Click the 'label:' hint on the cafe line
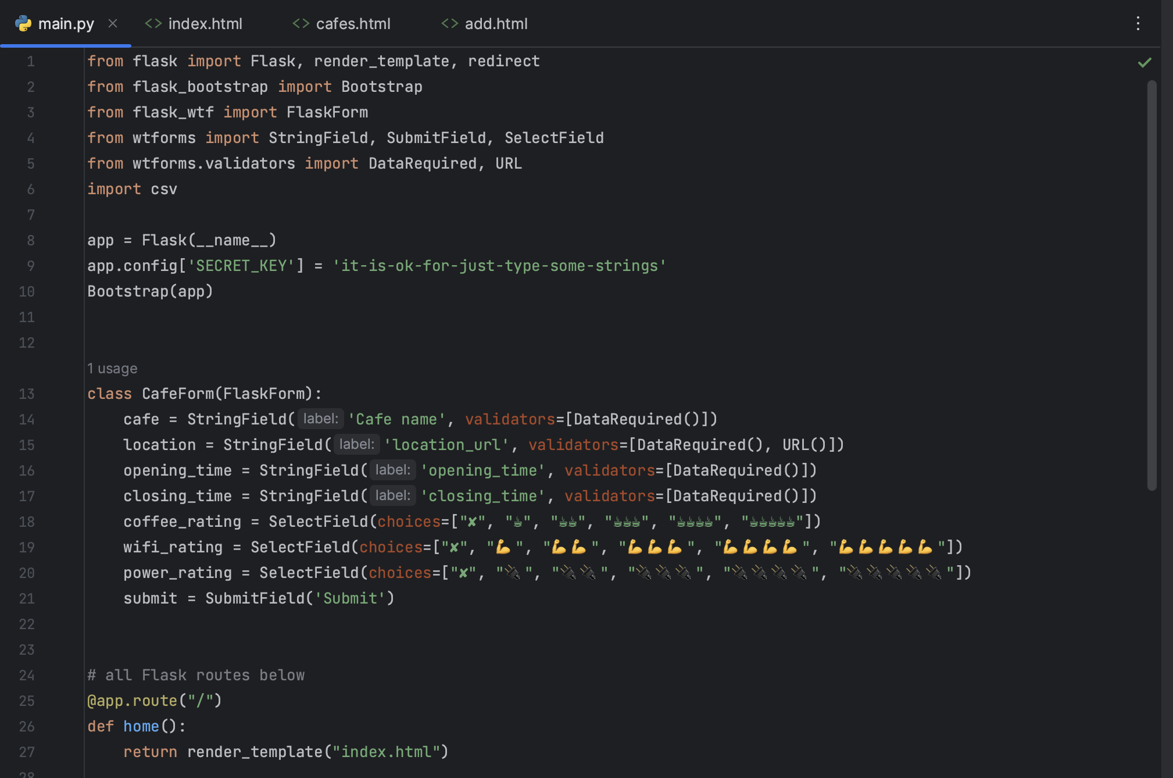1173x778 pixels. tap(321, 419)
